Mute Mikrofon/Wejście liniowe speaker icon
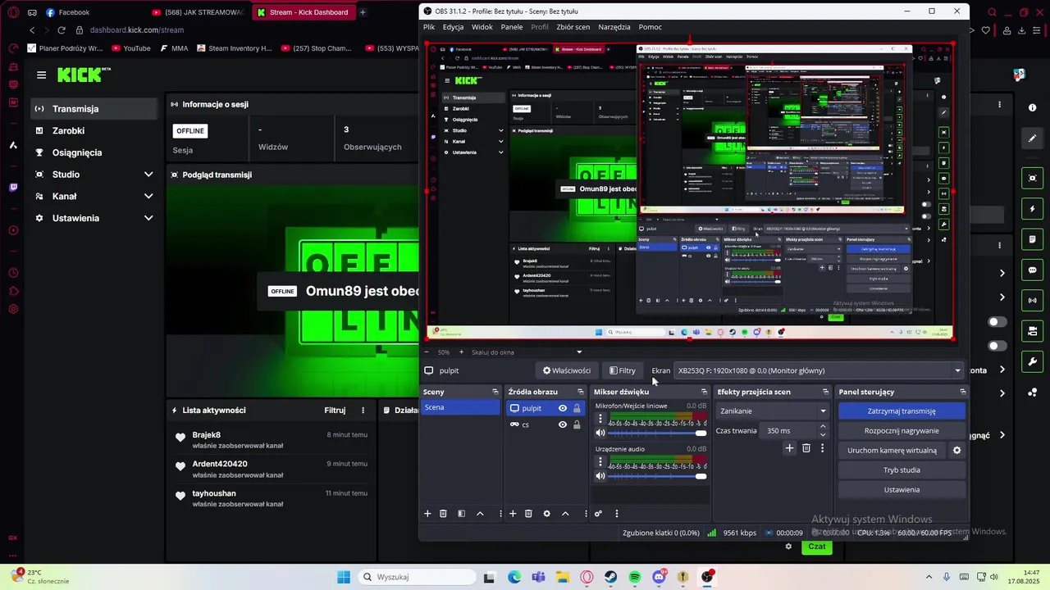This screenshot has height=590, width=1050. pos(600,433)
